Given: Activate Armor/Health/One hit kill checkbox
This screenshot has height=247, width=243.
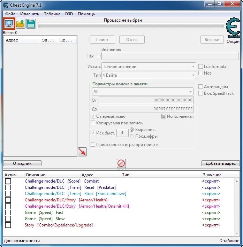Looking at the screenshot, I should [8, 206].
